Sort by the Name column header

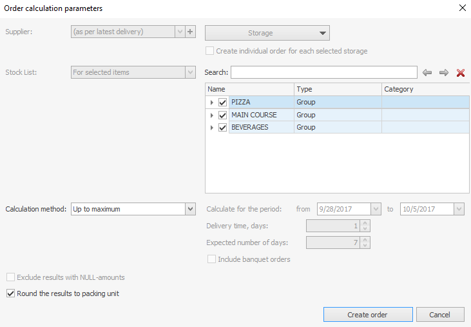250,89
